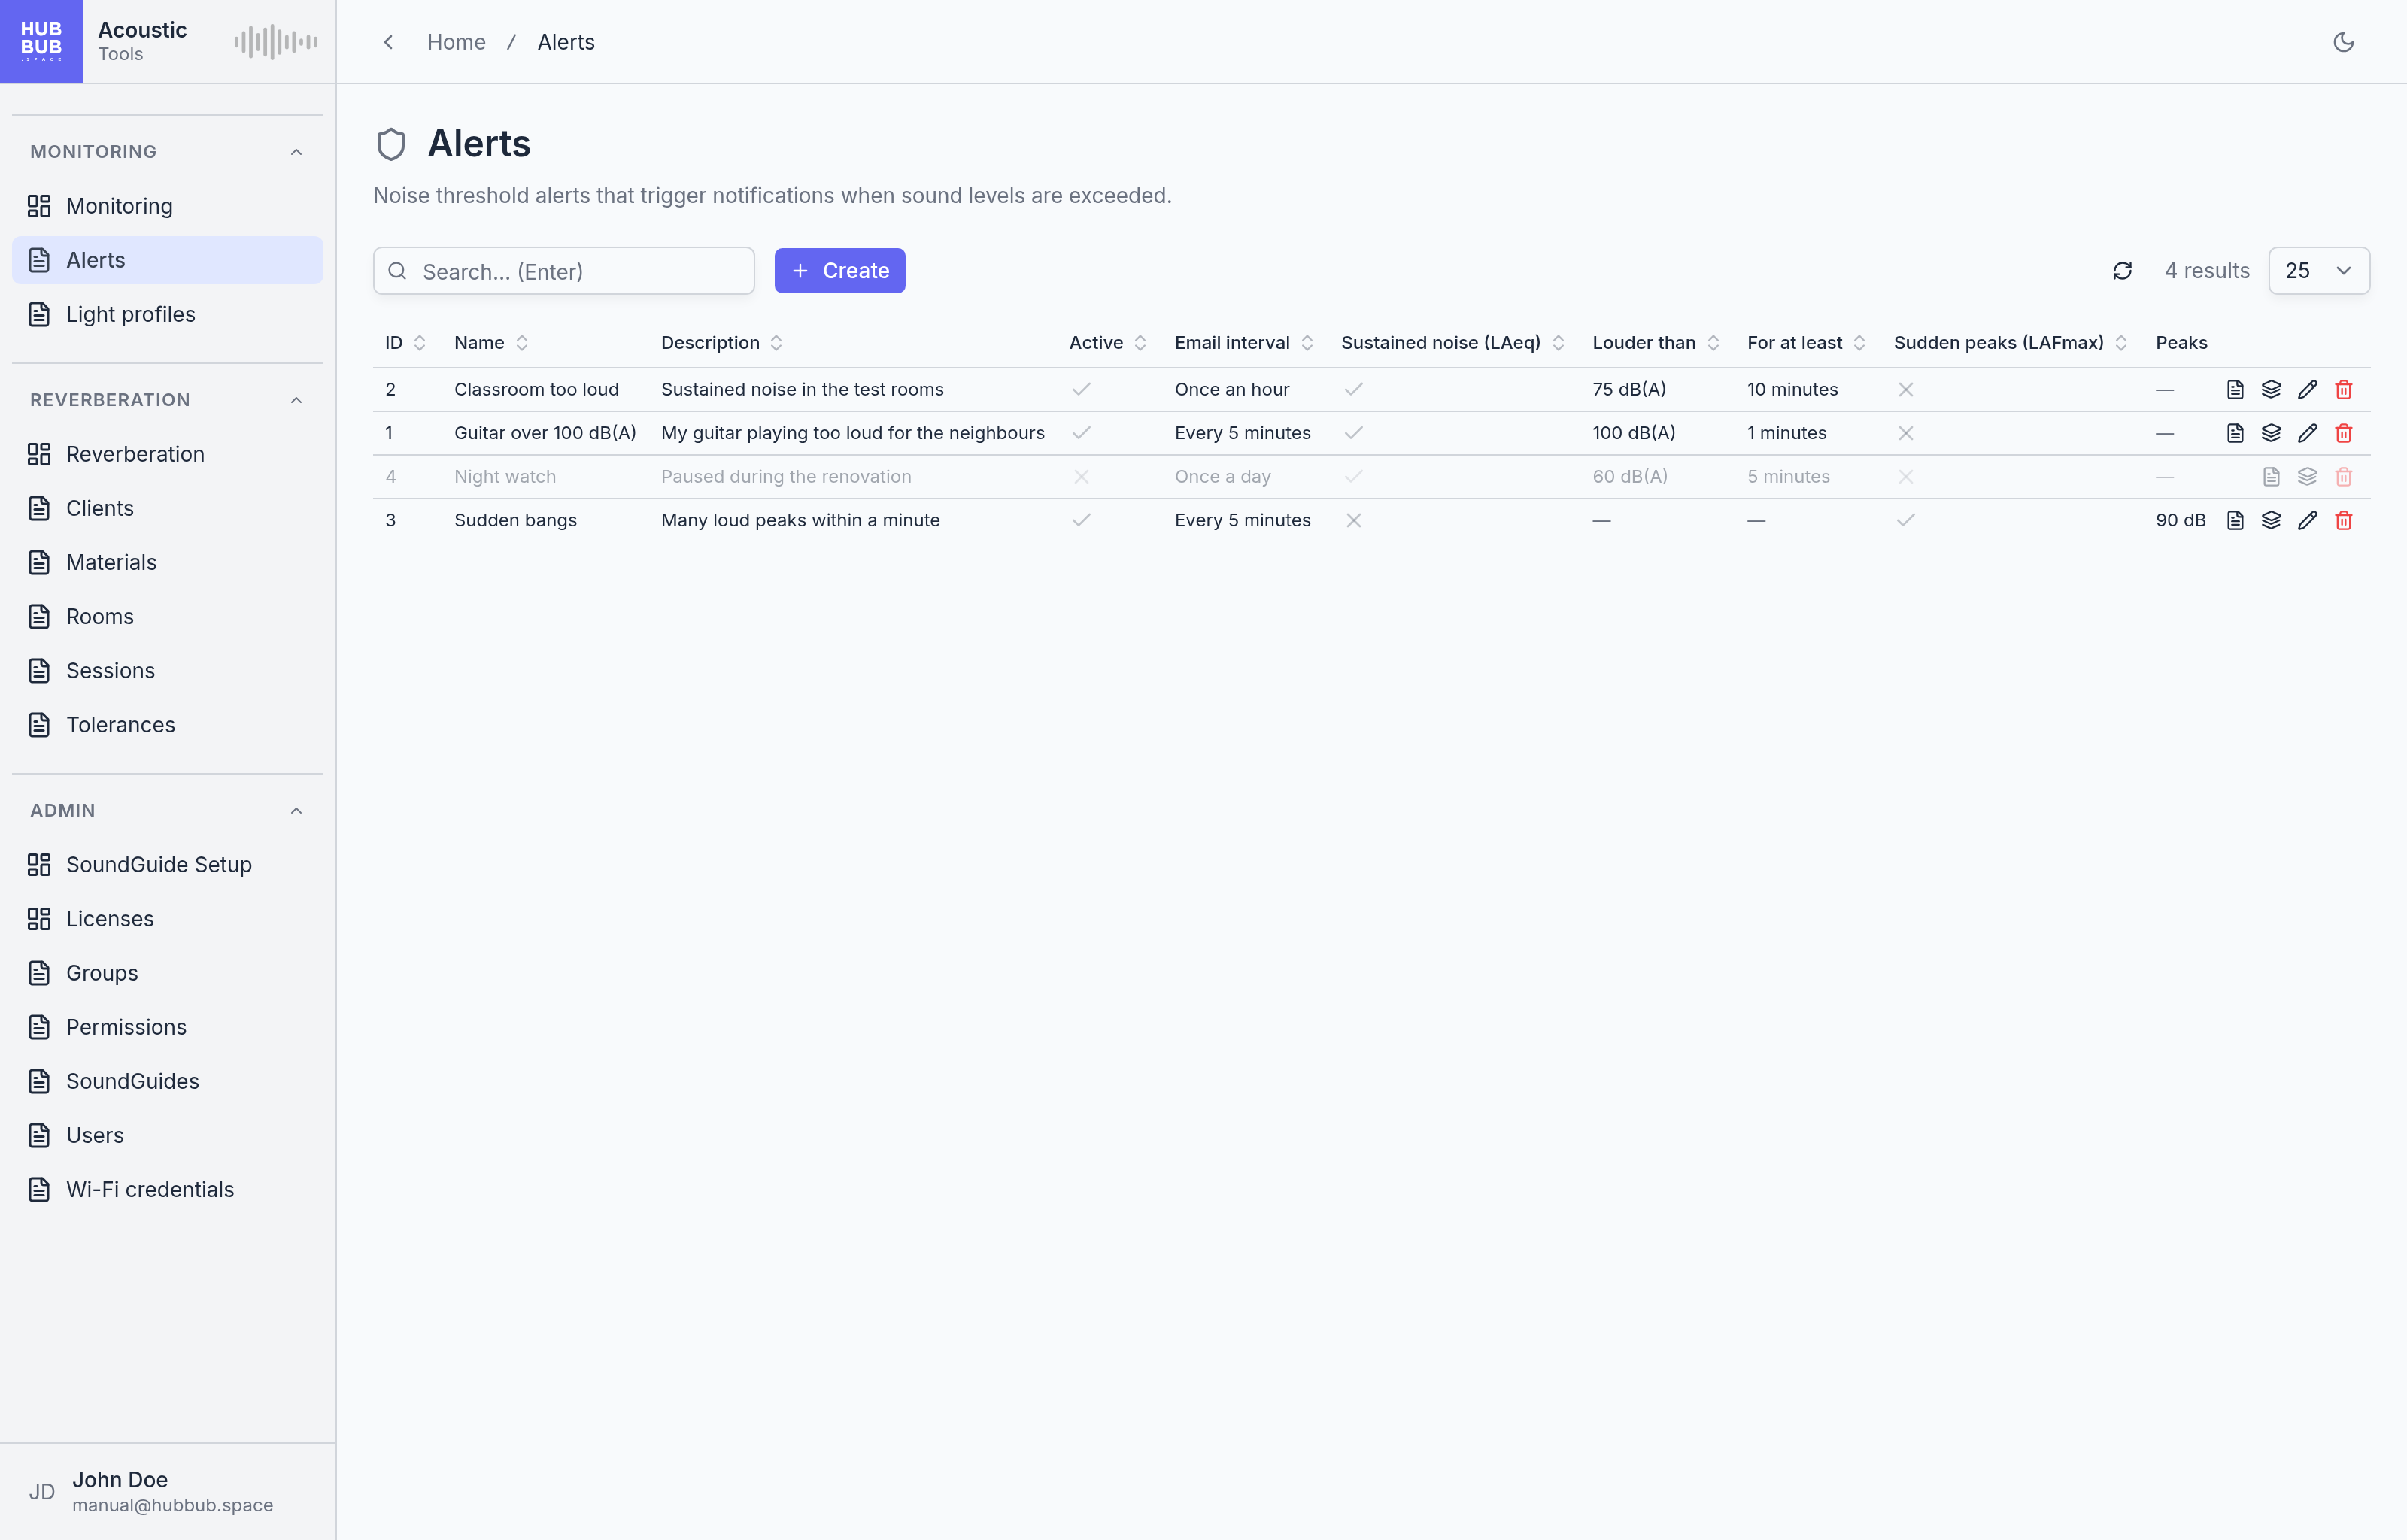Open the page size dropdown showing 25
2407x1540 pixels.
coord(2319,271)
